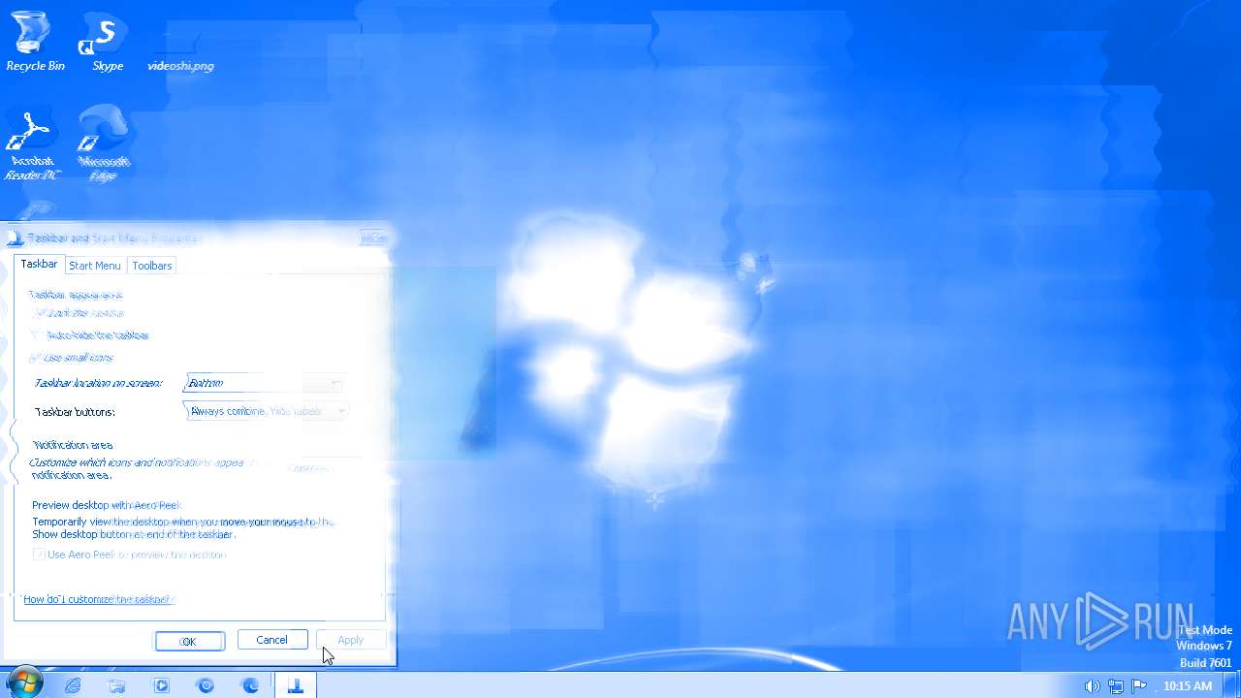Click the Show desktop button at the end of the taskbar
Viewport: 1241px width, 698px height.
[x=1233, y=685]
